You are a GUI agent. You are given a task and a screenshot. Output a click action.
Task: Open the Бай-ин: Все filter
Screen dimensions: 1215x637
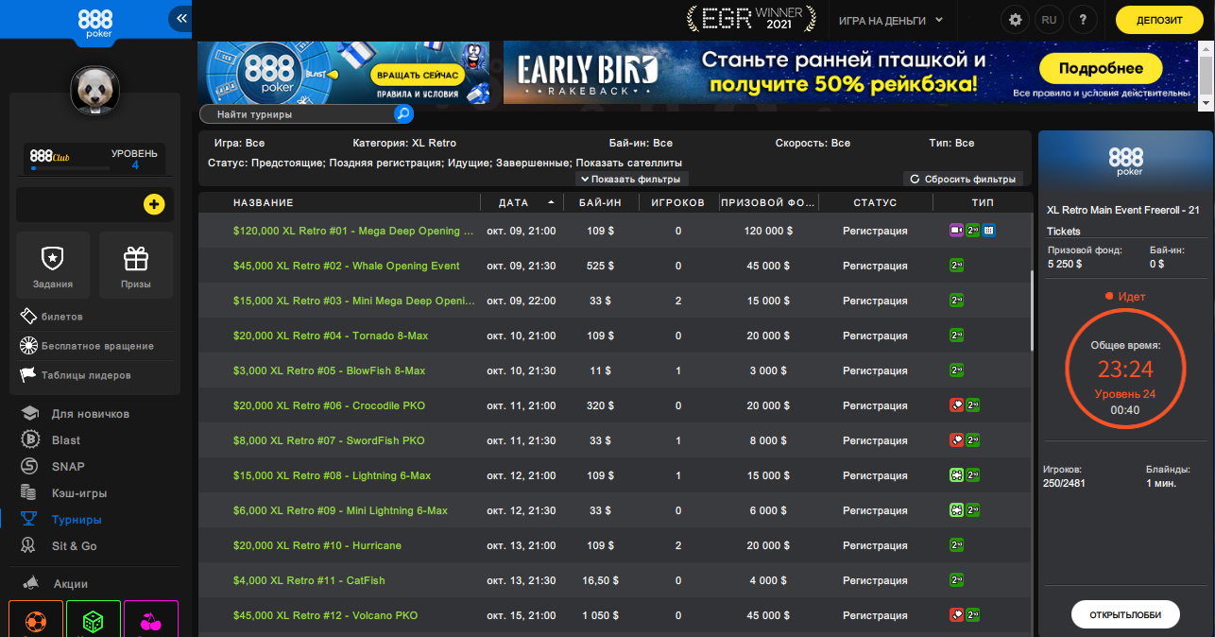pyautogui.click(x=641, y=144)
